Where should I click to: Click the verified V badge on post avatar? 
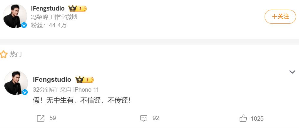pos(25,92)
